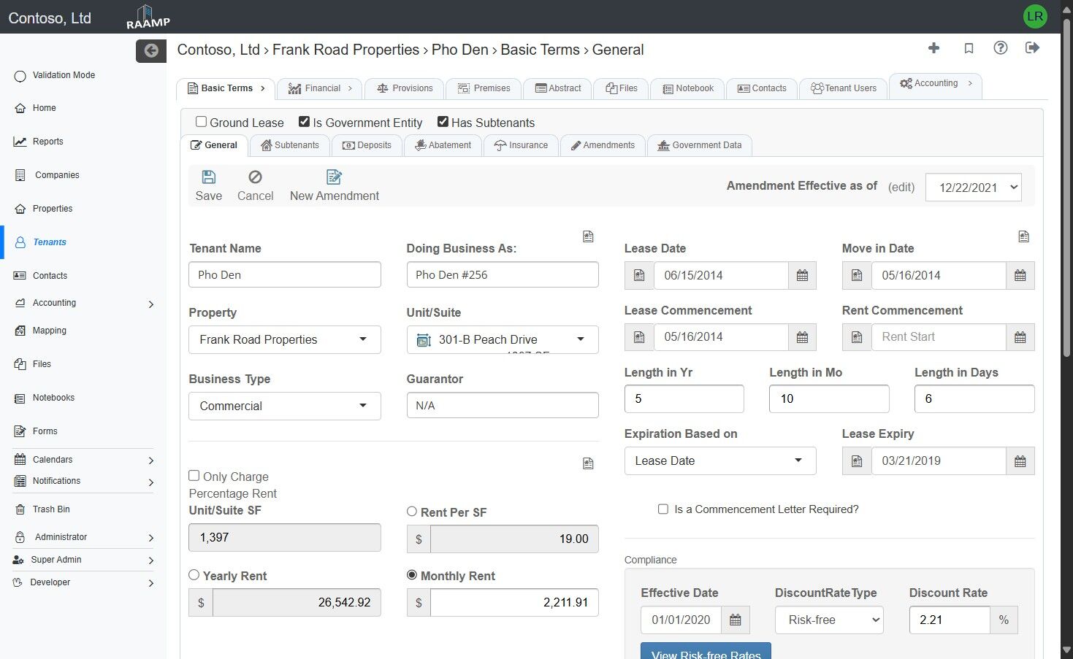Click the bookmark icon in header
This screenshot has height=659, width=1073.
tap(969, 48)
